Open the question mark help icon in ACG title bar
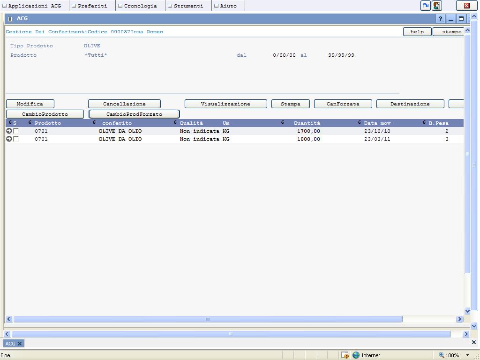 (x=440, y=19)
